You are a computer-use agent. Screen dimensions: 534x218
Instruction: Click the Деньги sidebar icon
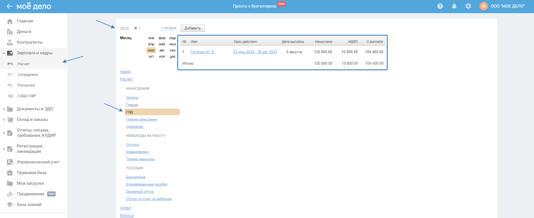(10, 32)
